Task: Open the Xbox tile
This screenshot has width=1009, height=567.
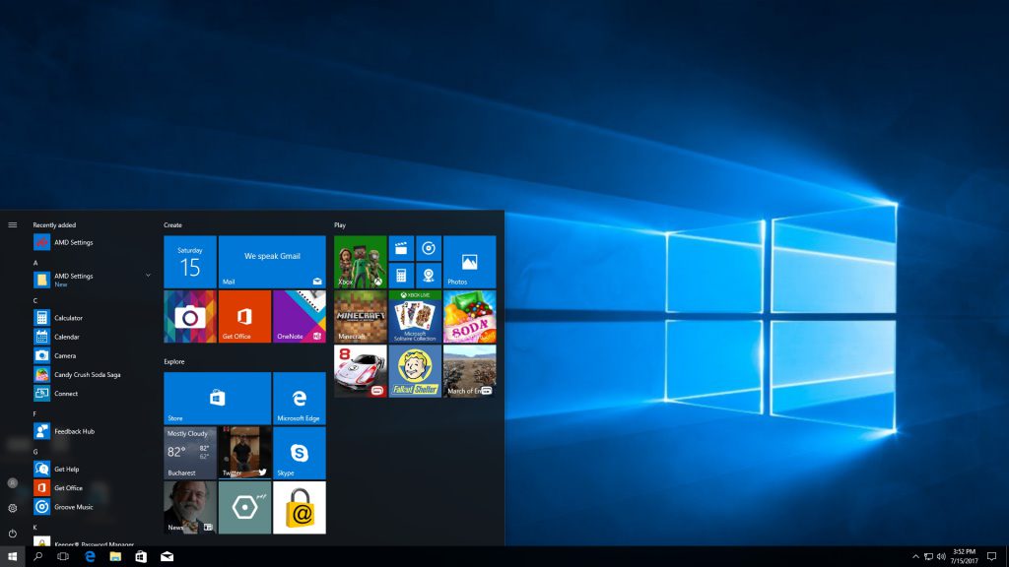Action: [x=361, y=262]
